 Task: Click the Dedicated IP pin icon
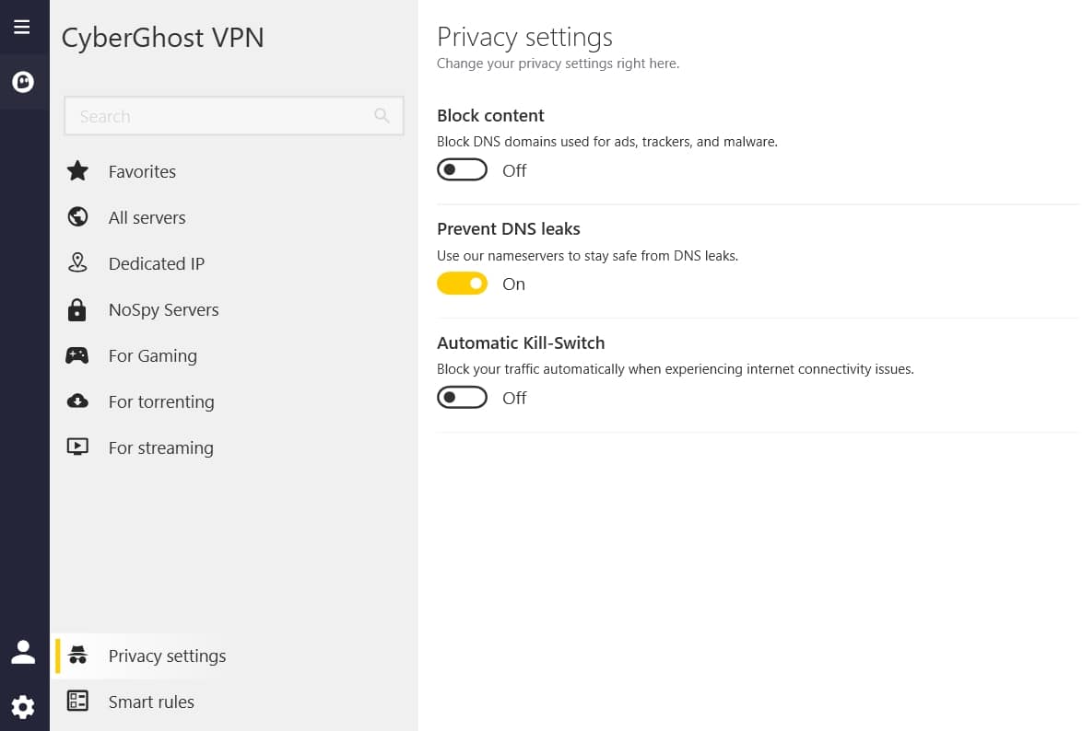tap(78, 262)
